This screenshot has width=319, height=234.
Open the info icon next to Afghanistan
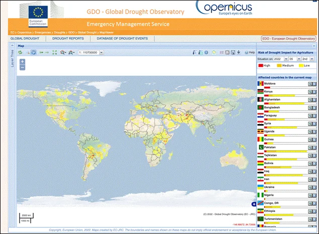pos(315,99)
